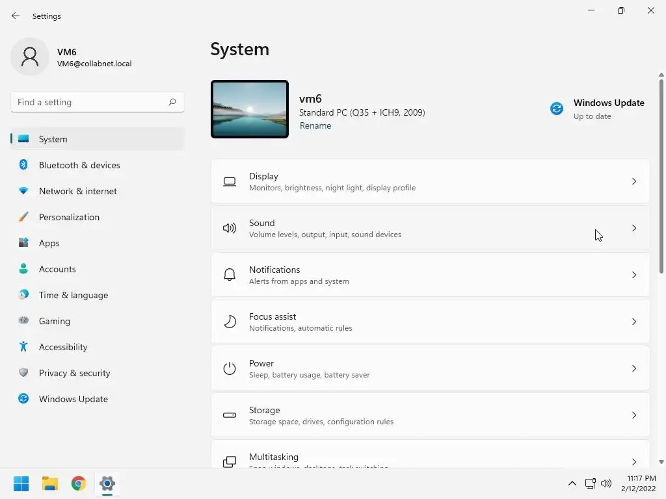Click the Rename link under vm6
Viewport: 666px width, 499px height.
click(315, 125)
